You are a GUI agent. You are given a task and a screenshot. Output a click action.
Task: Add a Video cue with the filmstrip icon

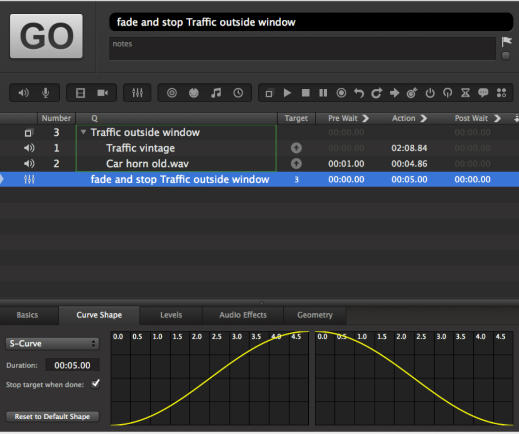point(81,93)
